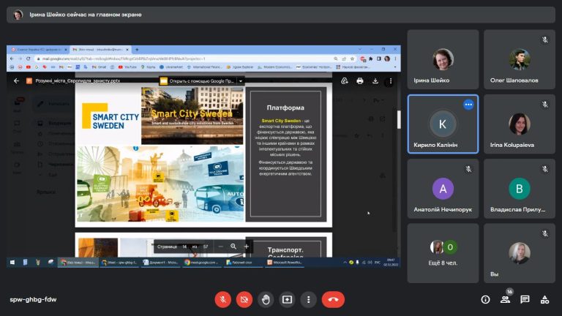Click download icon in file viewer
The image size is (562, 316).
[x=375, y=81]
